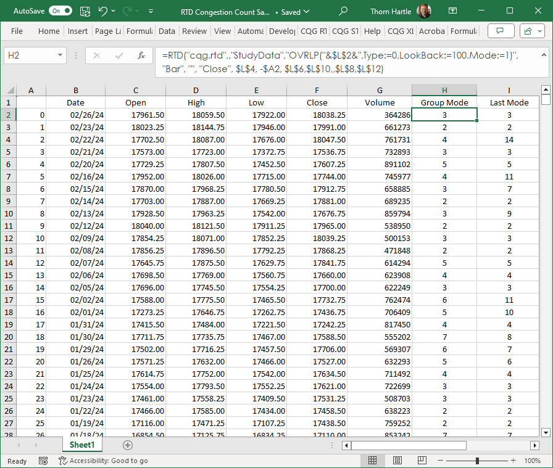Open the Search magnifier icon

point(343,11)
